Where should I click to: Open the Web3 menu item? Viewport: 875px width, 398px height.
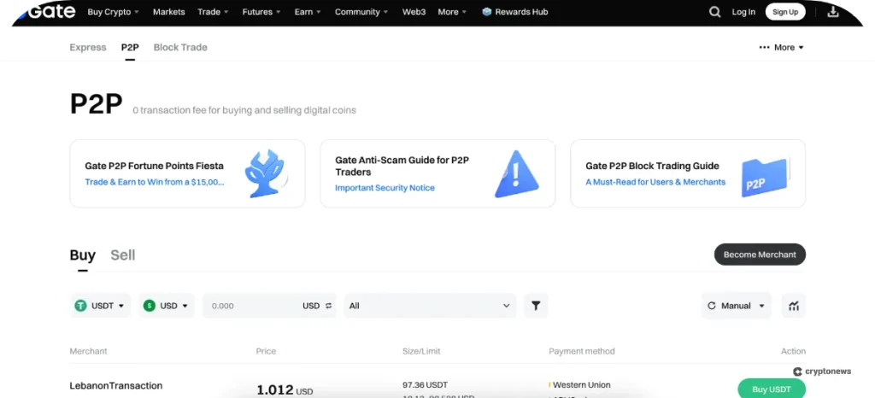[414, 12]
